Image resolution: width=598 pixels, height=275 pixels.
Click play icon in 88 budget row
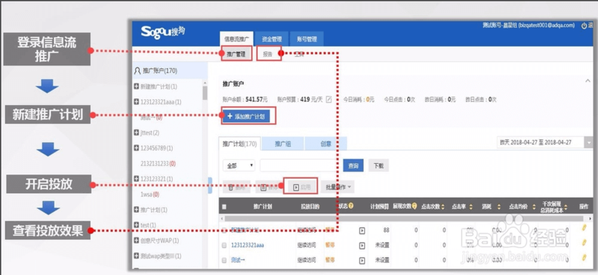[x=362, y=230]
